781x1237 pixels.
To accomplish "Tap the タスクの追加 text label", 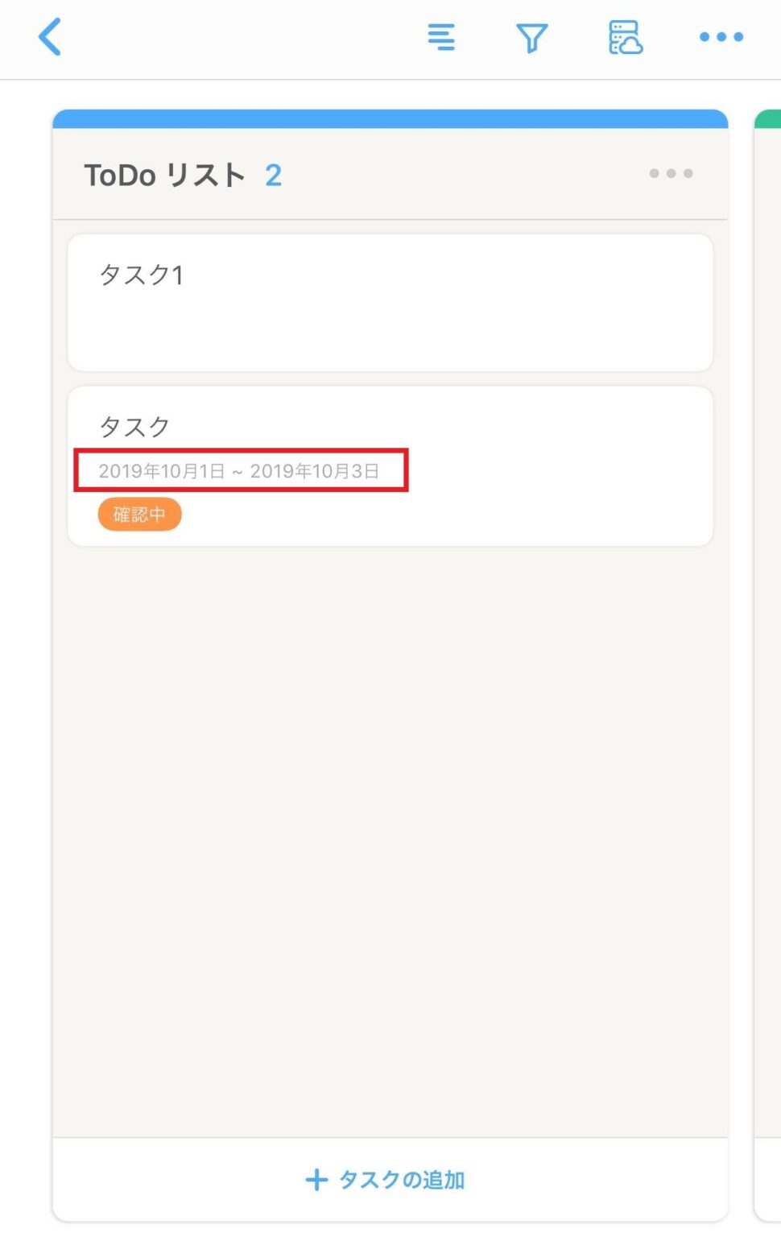I will pos(402,1180).
